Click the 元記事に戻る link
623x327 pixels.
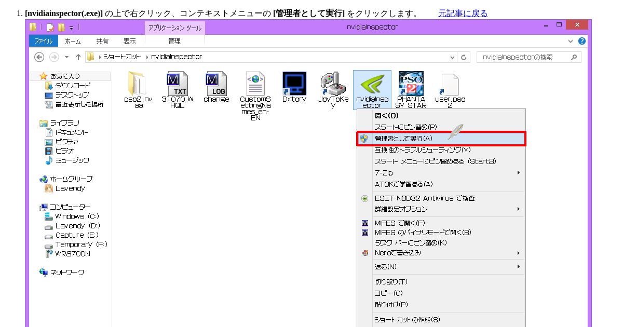[463, 13]
